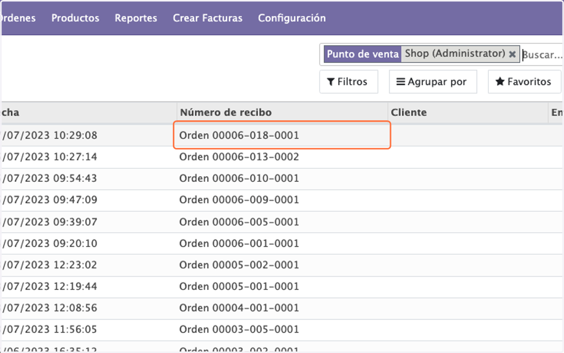Remove the Shop (Administrator) filter tag

[x=512, y=54]
